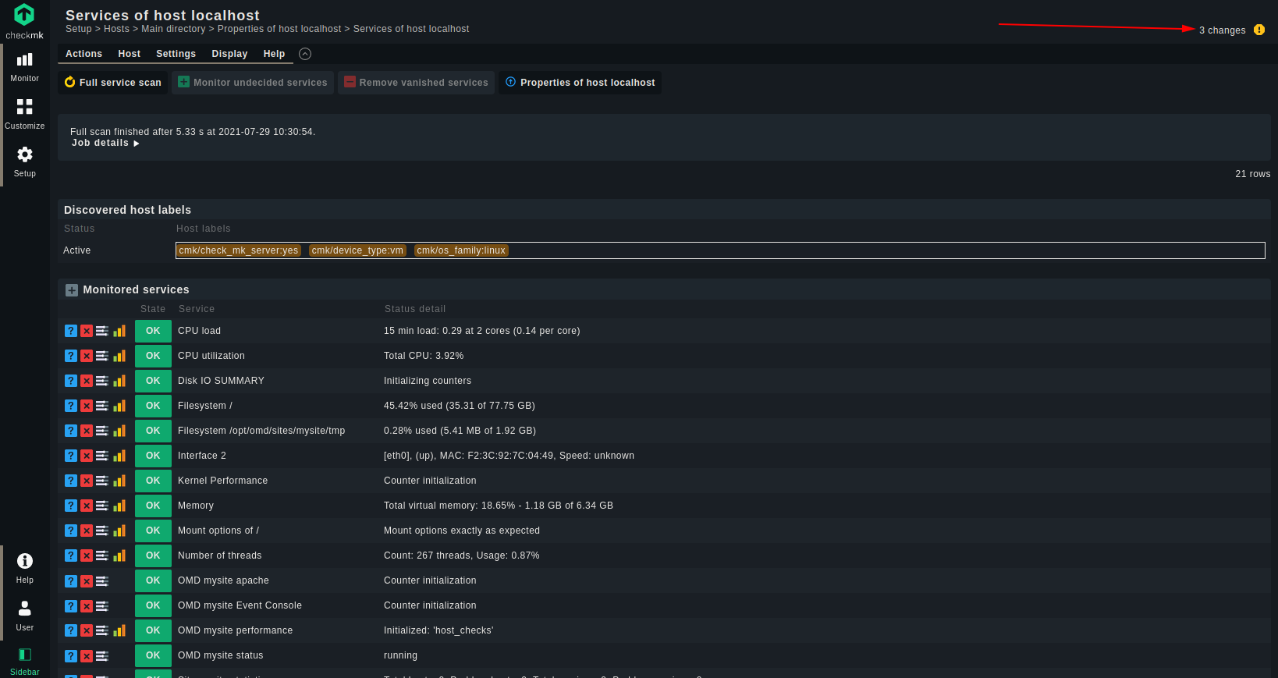The image size is (1278, 678).
Task: Open the Display menu
Action: (229, 54)
